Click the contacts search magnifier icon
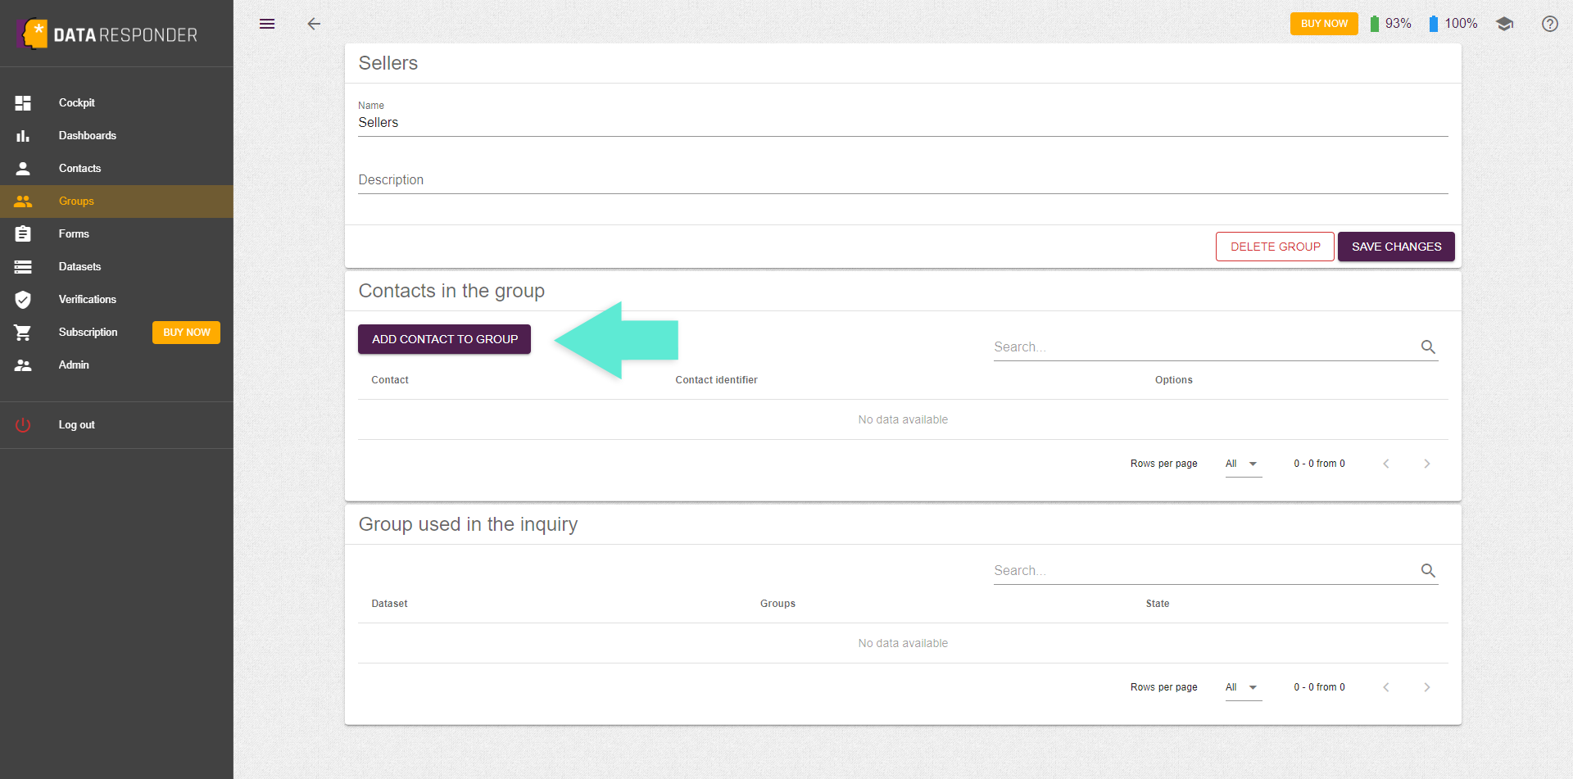The image size is (1573, 779). 1428,346
